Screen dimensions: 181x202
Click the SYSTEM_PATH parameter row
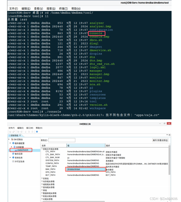[x=105, y=161]
